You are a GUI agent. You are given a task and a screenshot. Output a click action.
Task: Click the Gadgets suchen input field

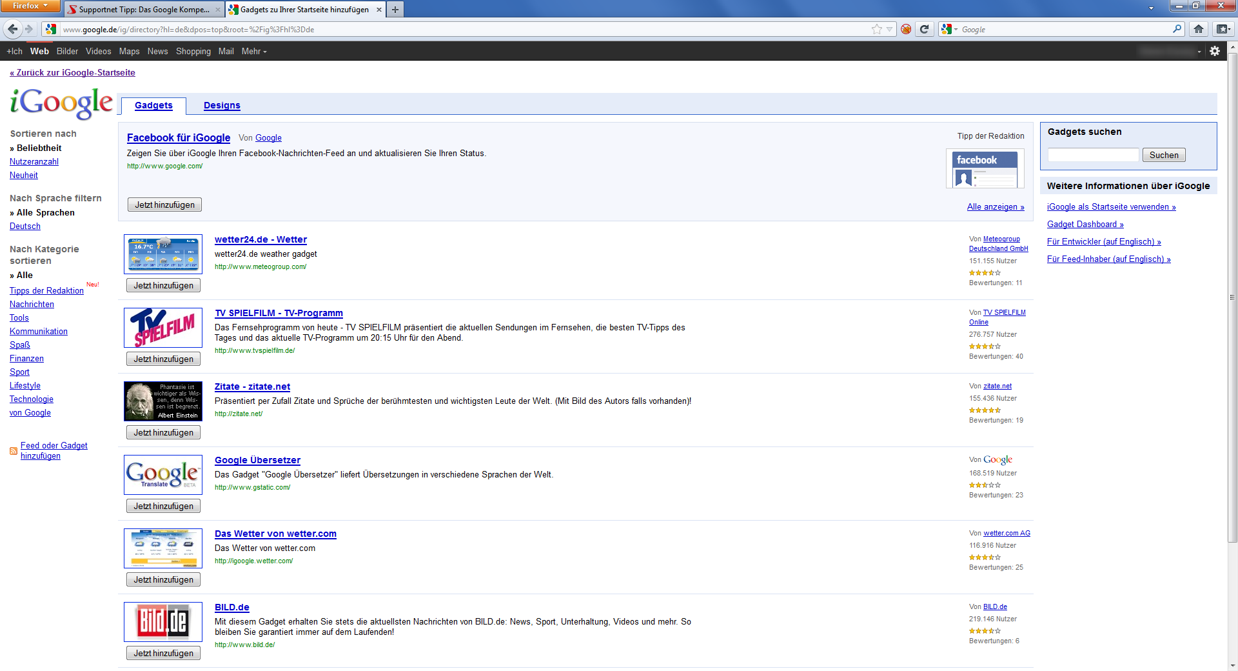pos(1093,155)
